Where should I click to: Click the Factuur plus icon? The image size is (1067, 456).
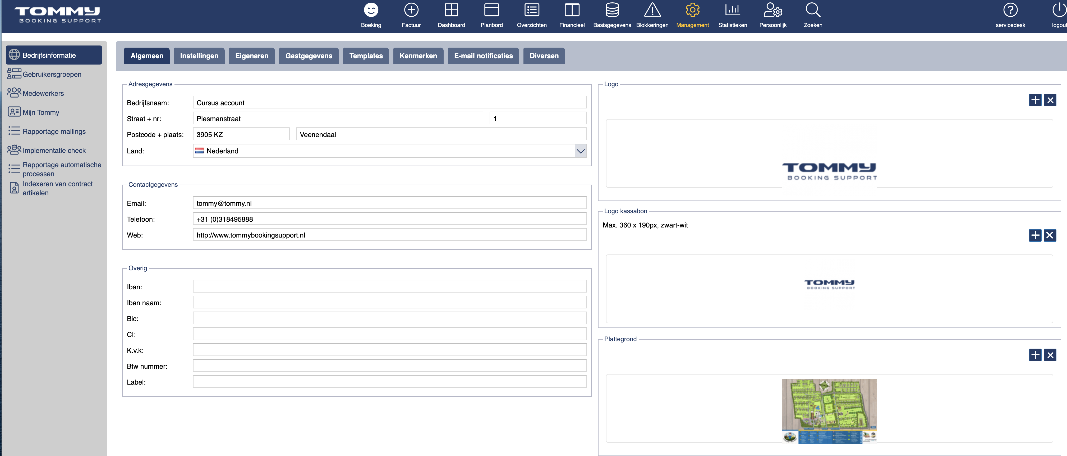tap(411, 10)
